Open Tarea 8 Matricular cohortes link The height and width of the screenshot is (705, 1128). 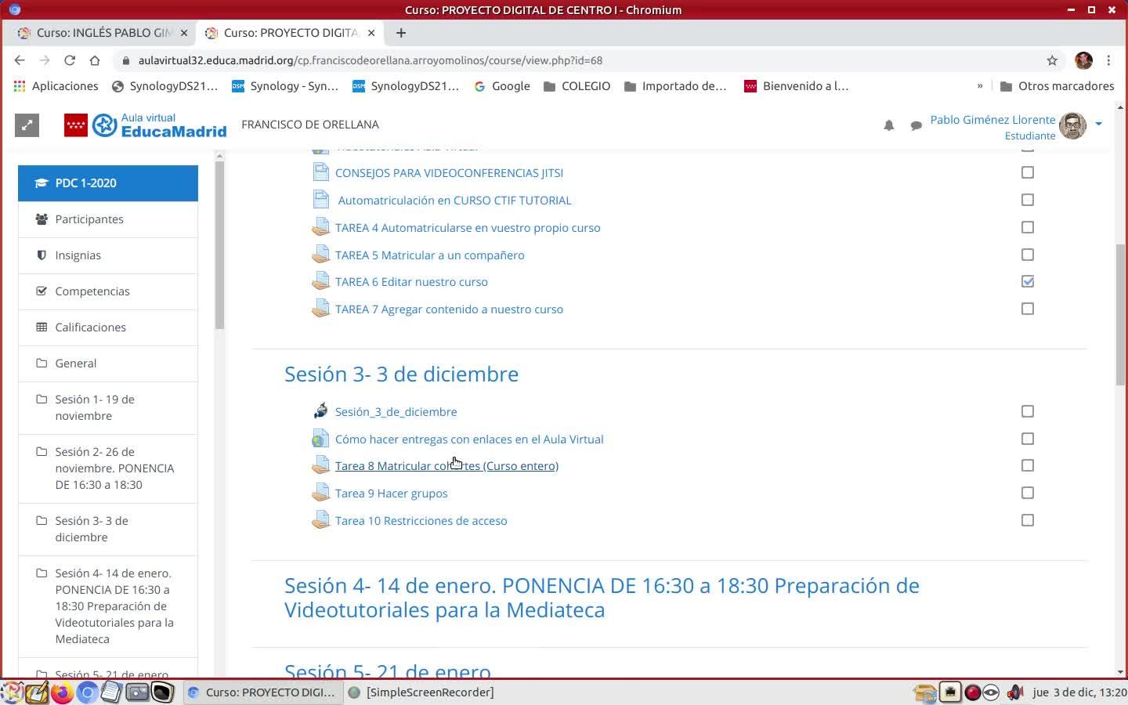click(x=446, y=466)
